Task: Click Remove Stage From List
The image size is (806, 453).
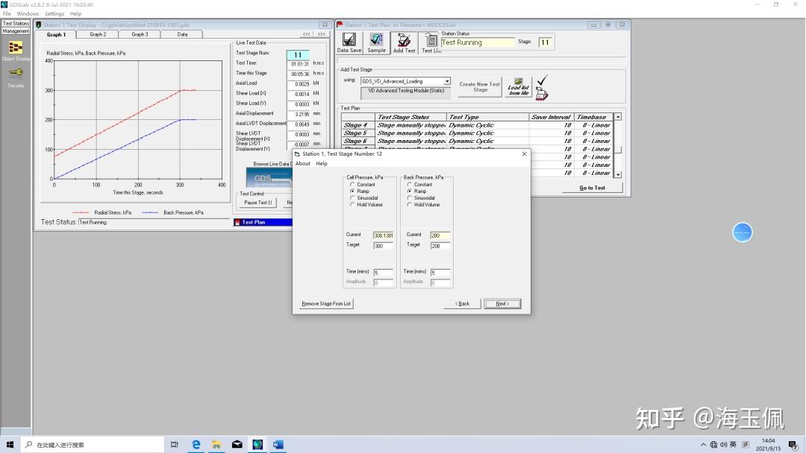Action: [326, 304]
